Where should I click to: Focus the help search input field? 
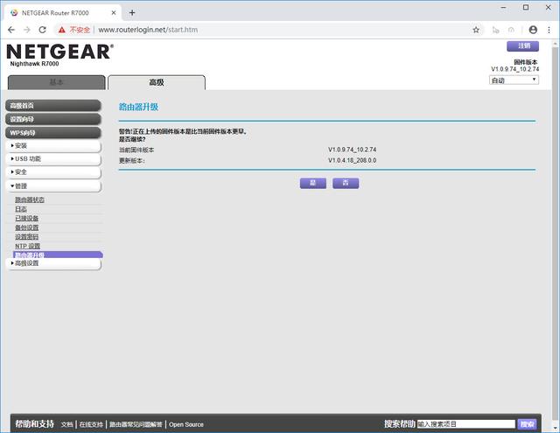466,424
